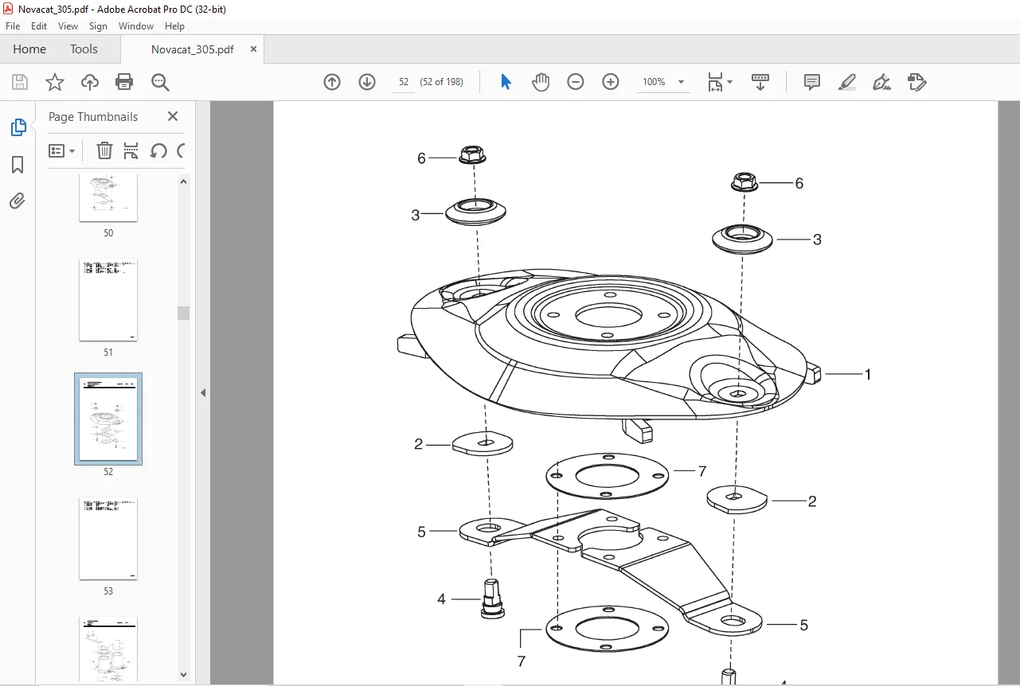Image resolution: width=1020 pixels, height=686 pixels.
Task: Go to next page arrow
Action: point(367,82)
